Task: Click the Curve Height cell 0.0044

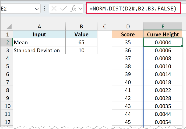Action: click(163, 114)
